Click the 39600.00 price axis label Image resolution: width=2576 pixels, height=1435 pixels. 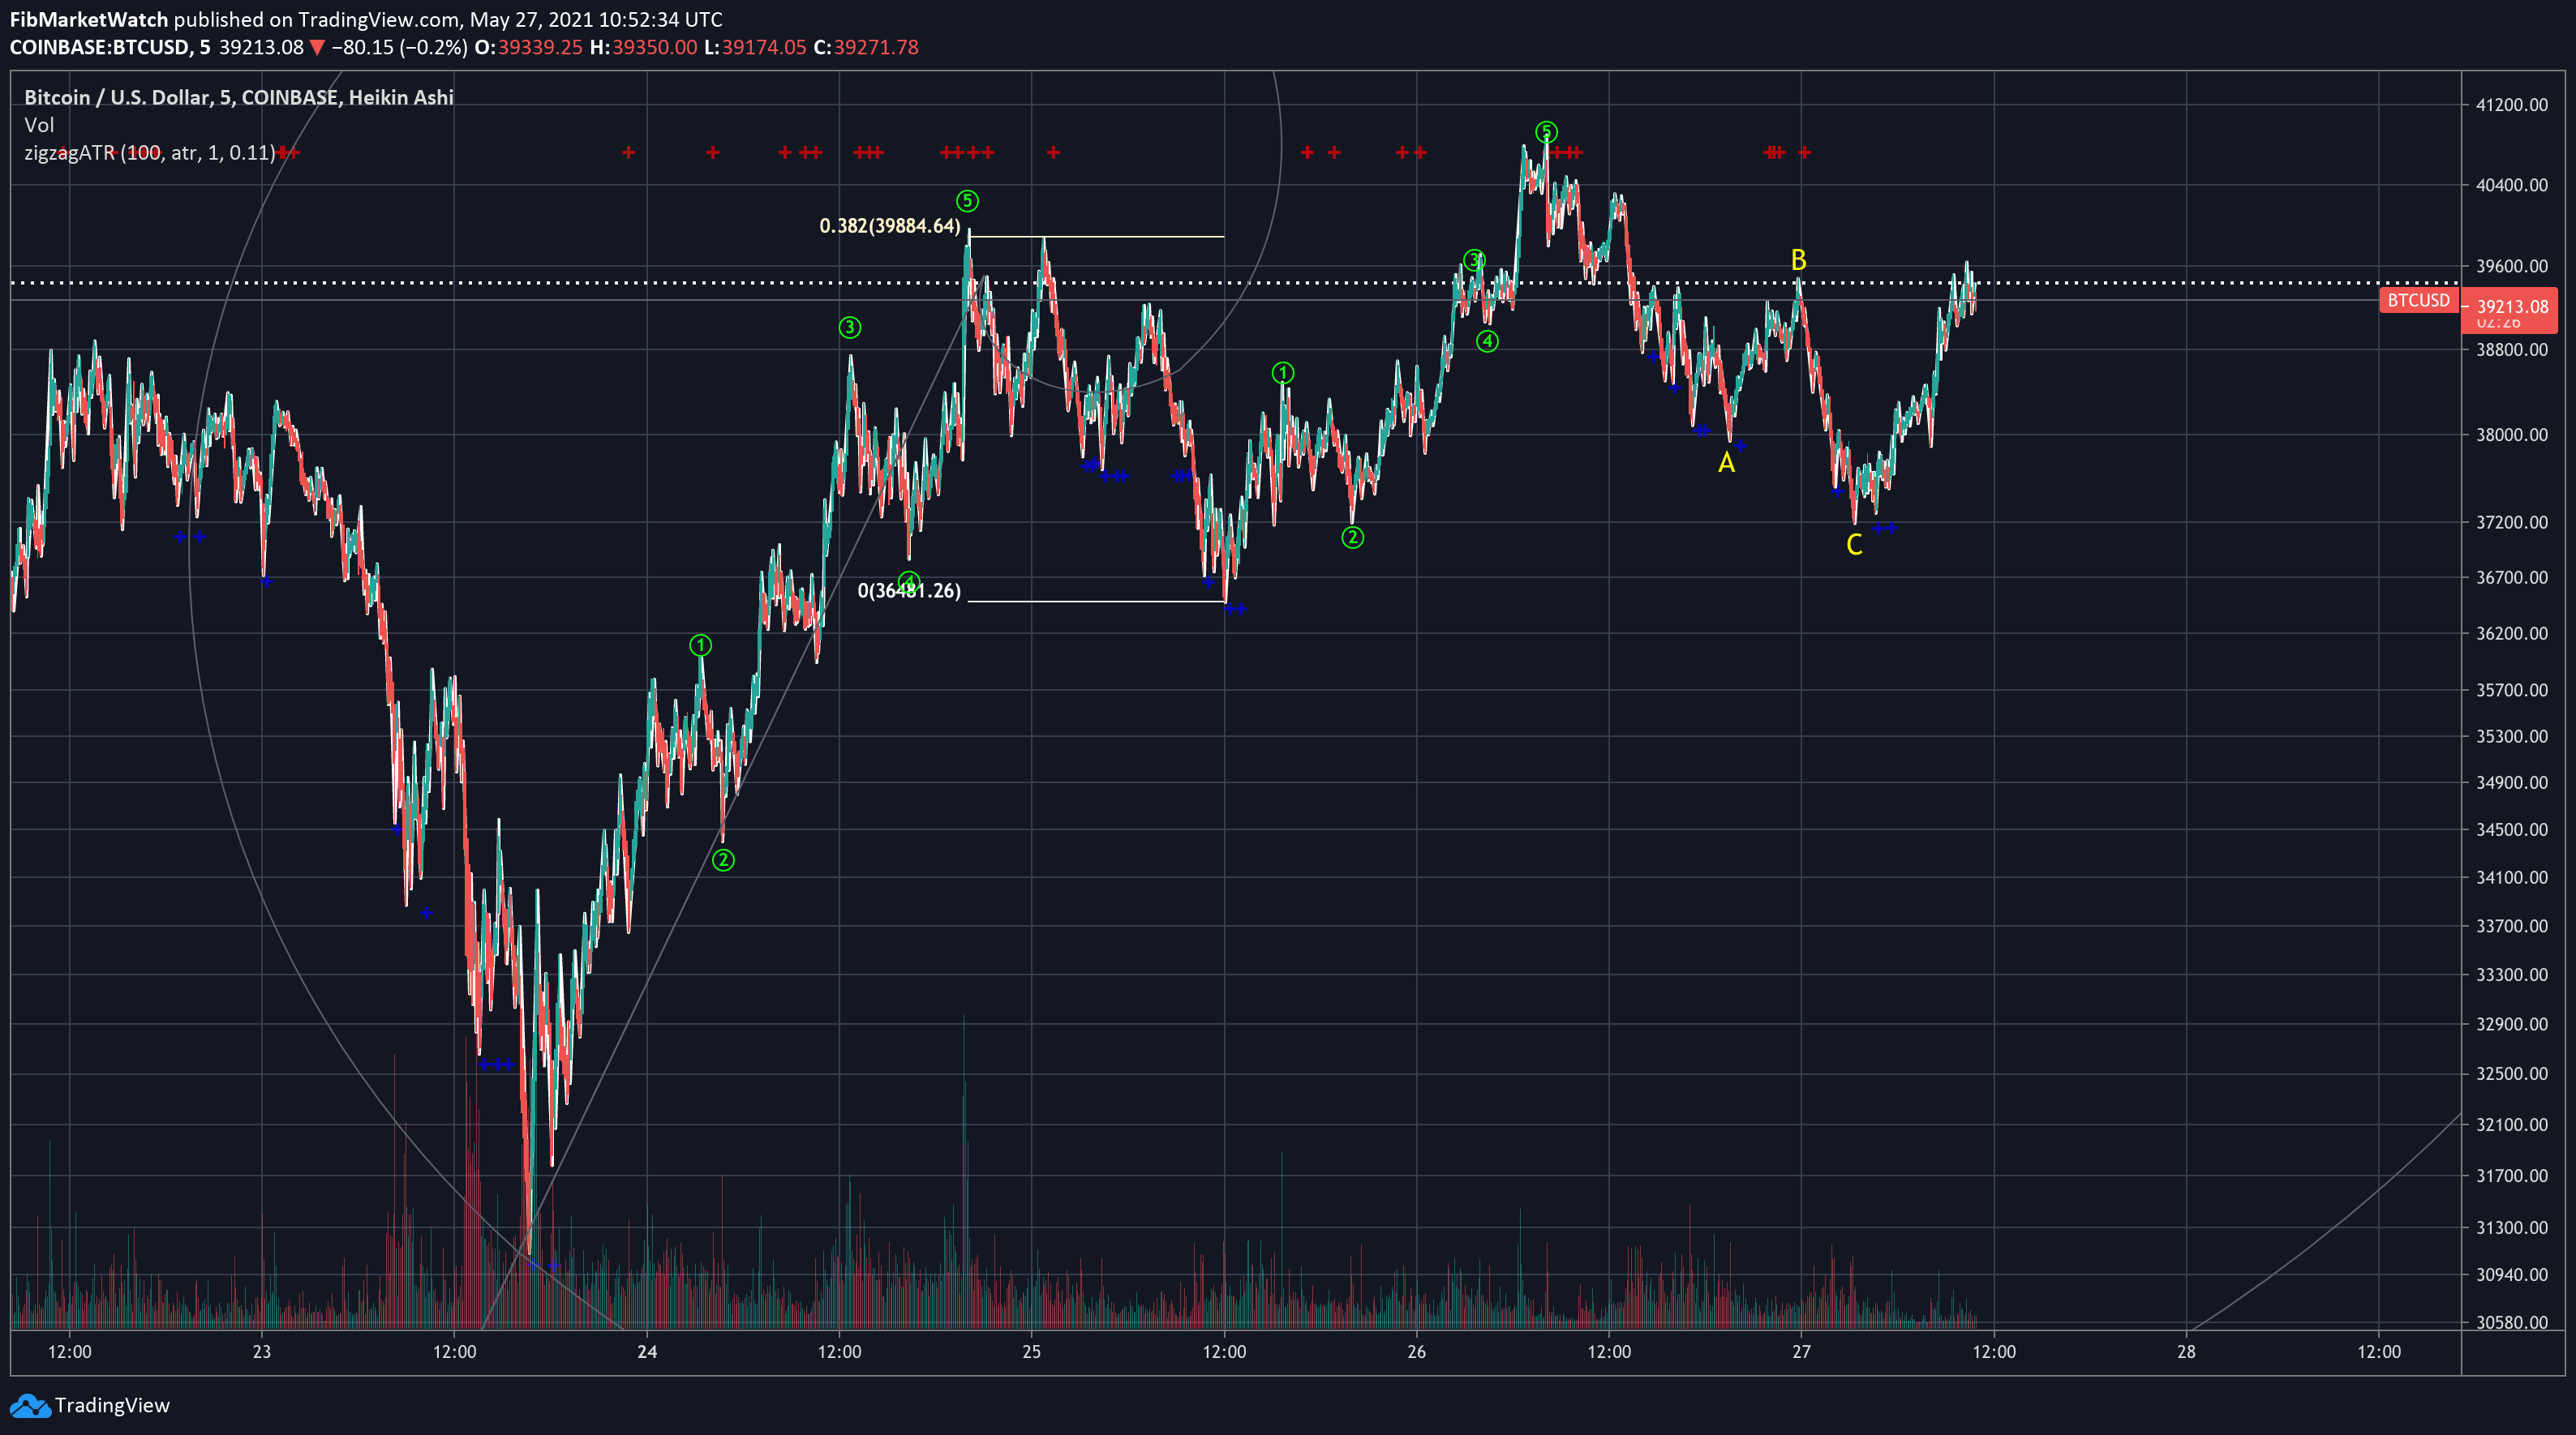(2512, 267)
